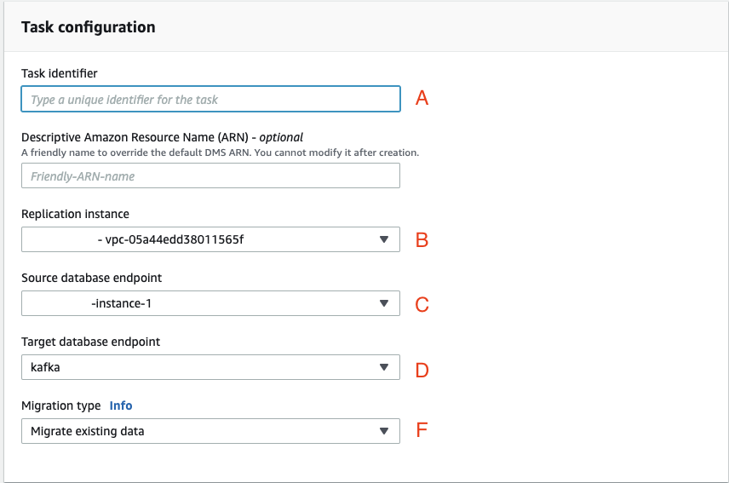This screenshot has width=729, height=483.
Task: Click the red letter B marker
Action: tap(422, 240)
